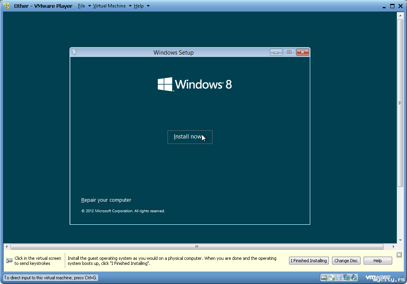The height and width of the screenshot is (284, 407).
Task: Click the I Finished Installing button
Action: (309, 261)
